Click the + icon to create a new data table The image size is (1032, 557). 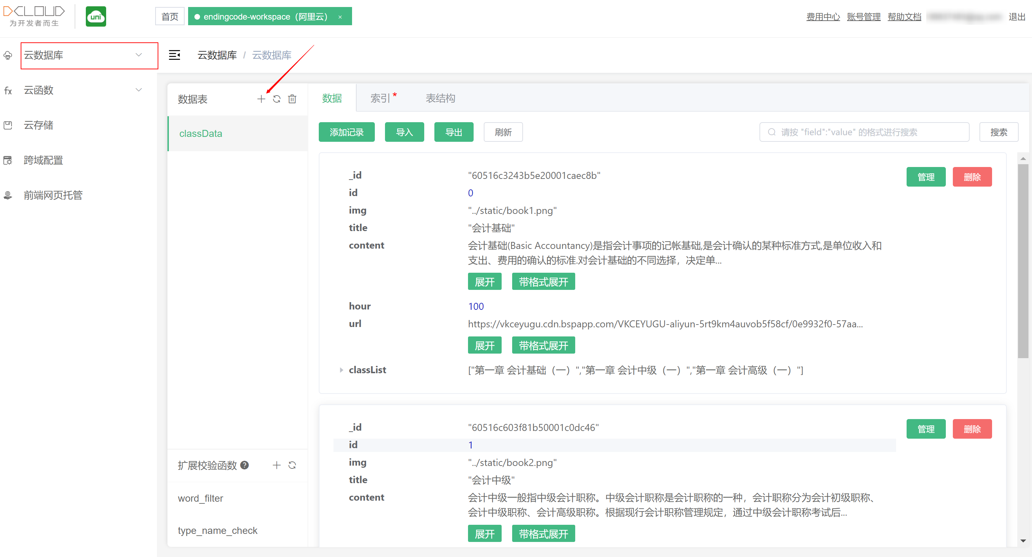261,98
